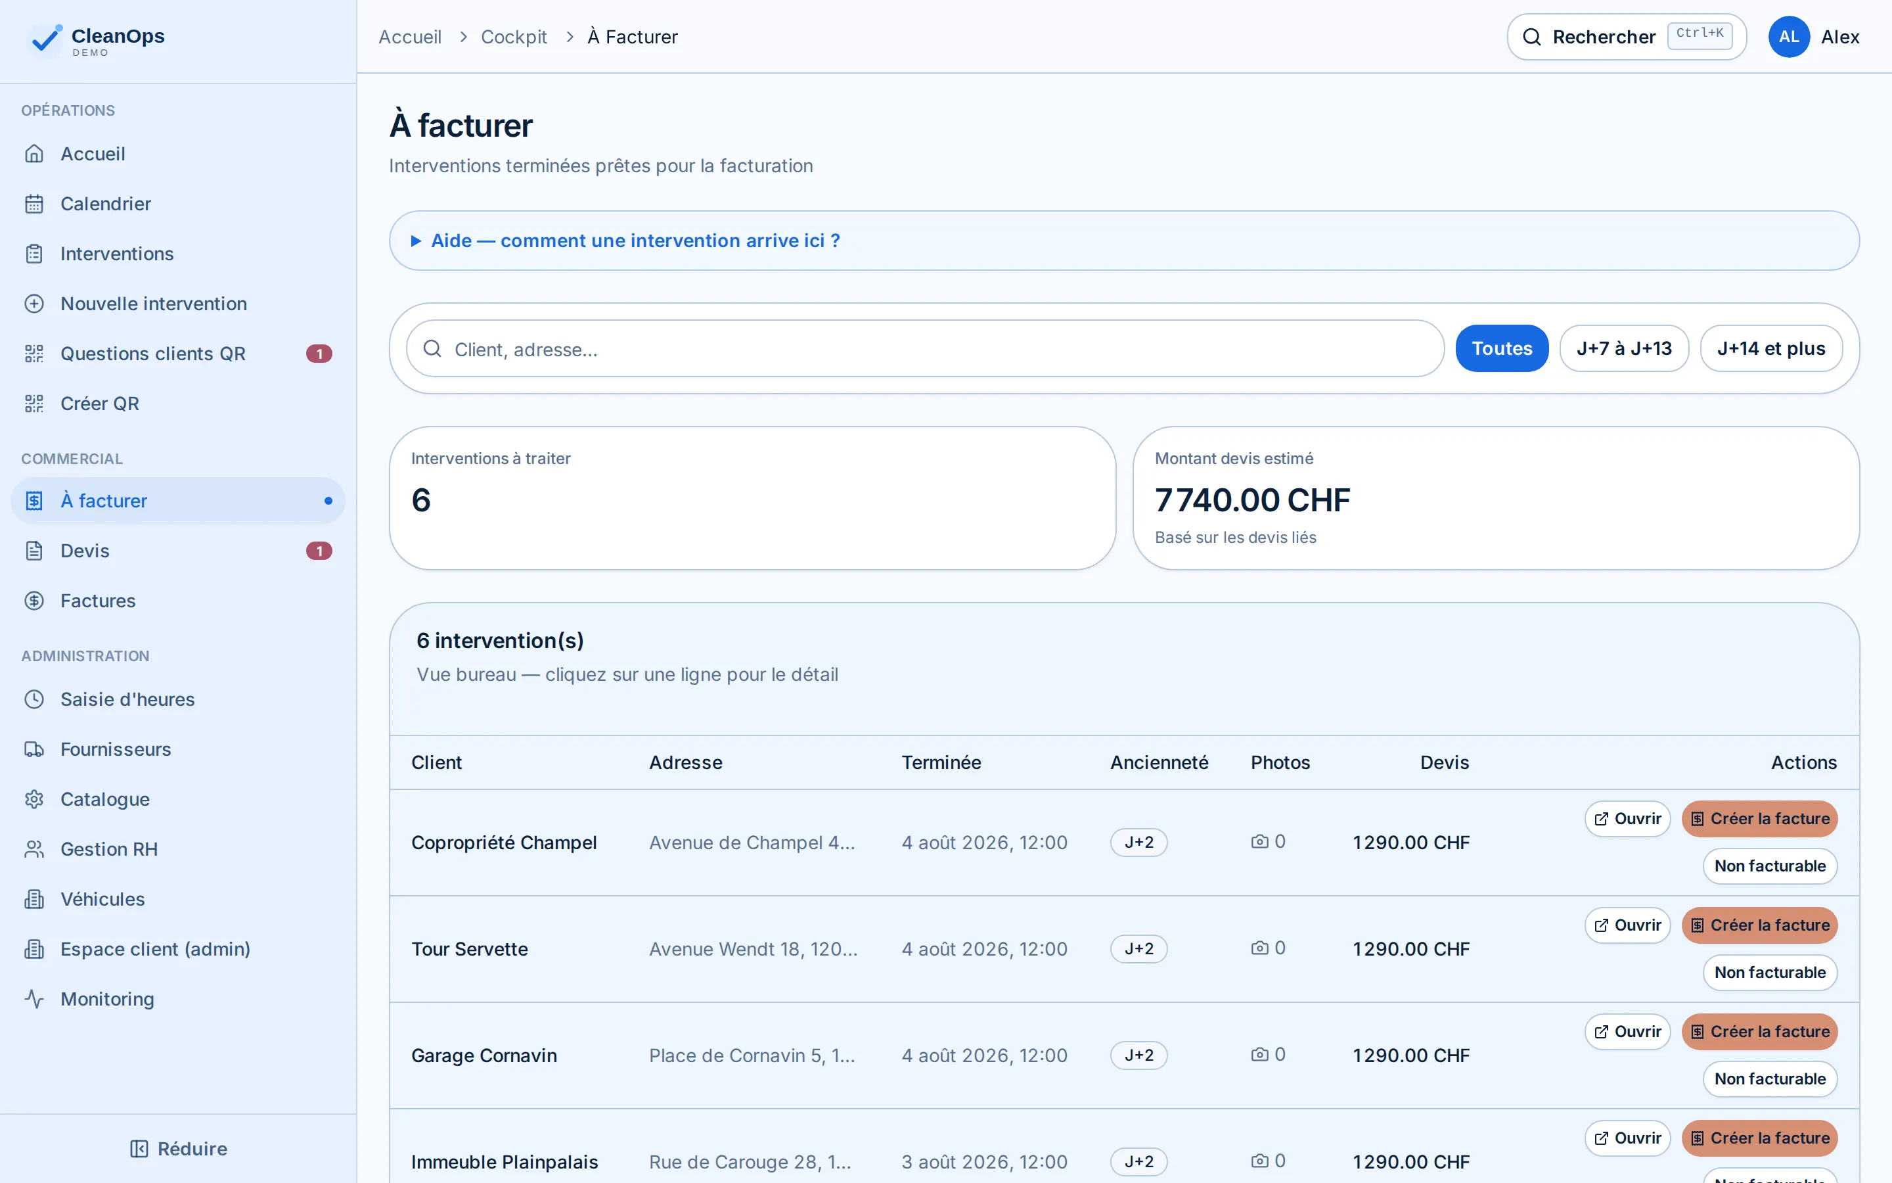Click the AL user avatar
This screenshot has width=1892, height=1183.
(1789, 37)
